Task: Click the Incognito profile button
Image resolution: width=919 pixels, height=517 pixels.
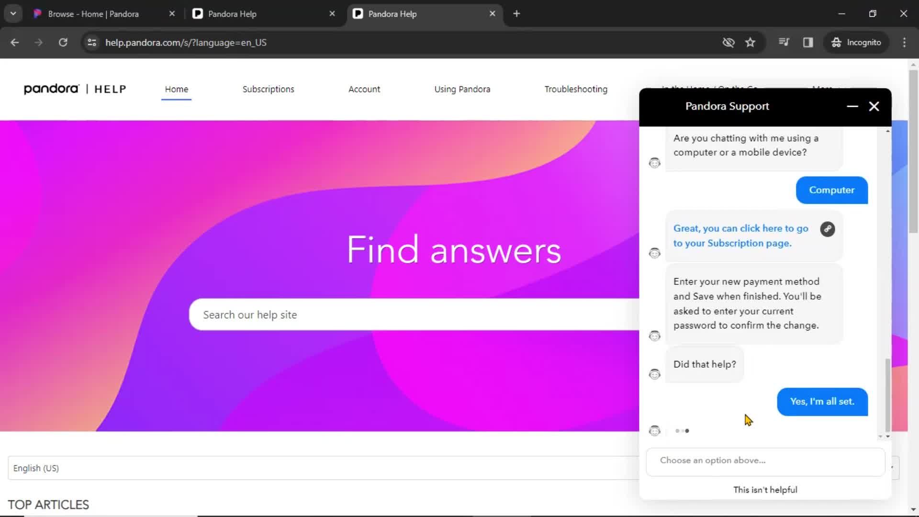Action: [856, 43]
